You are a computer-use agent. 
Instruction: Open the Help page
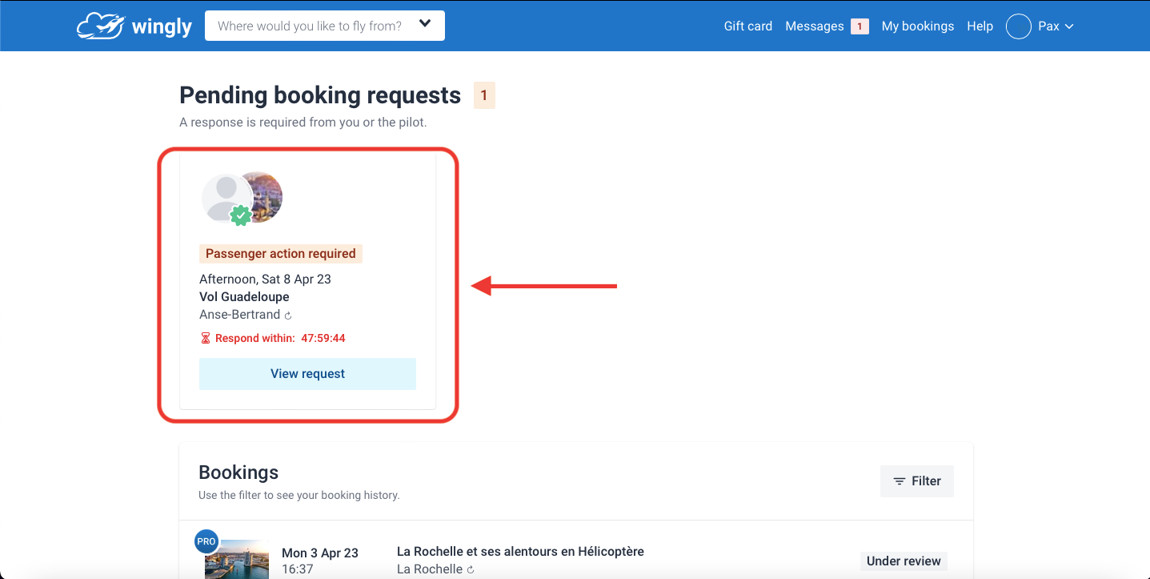coord(980,26)
